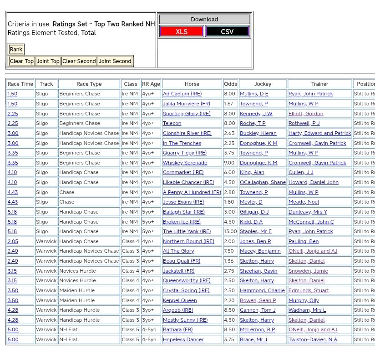View trainer Harty, Edward and Patrick
Image resolution: width=375 pixels, height=359 pixels.
pyautogui.click(x=319, y=134)
